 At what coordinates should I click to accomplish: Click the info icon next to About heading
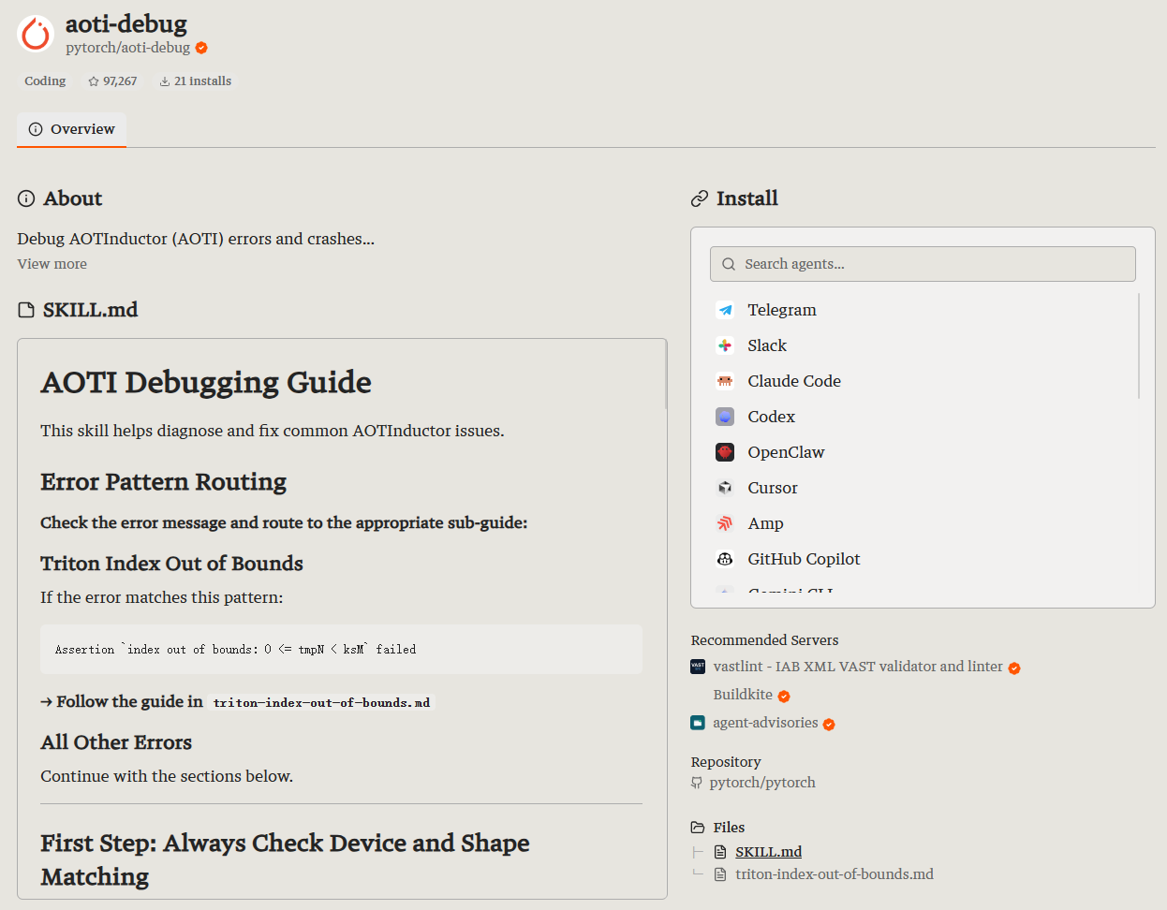26,198
